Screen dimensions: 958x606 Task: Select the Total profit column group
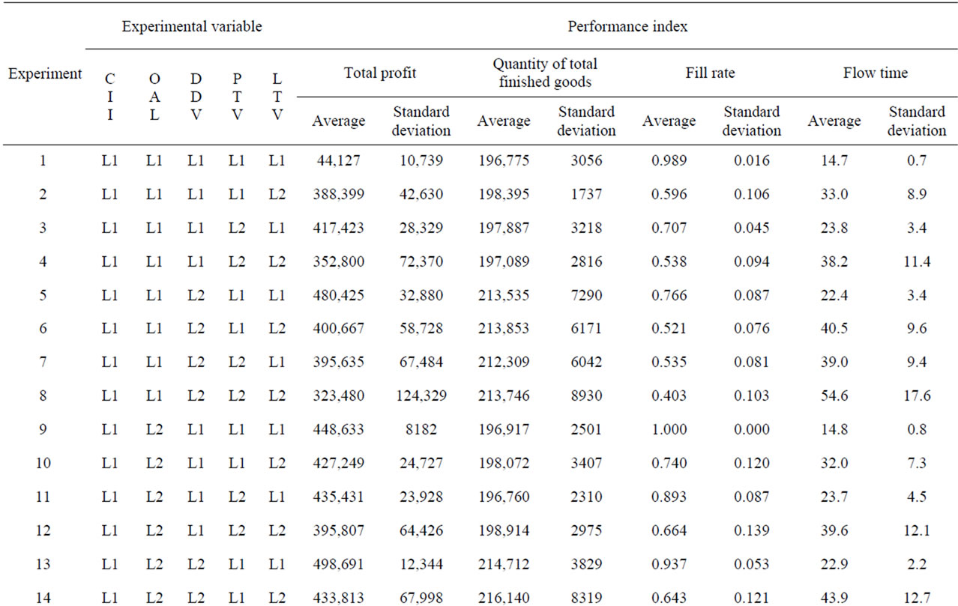380,73
